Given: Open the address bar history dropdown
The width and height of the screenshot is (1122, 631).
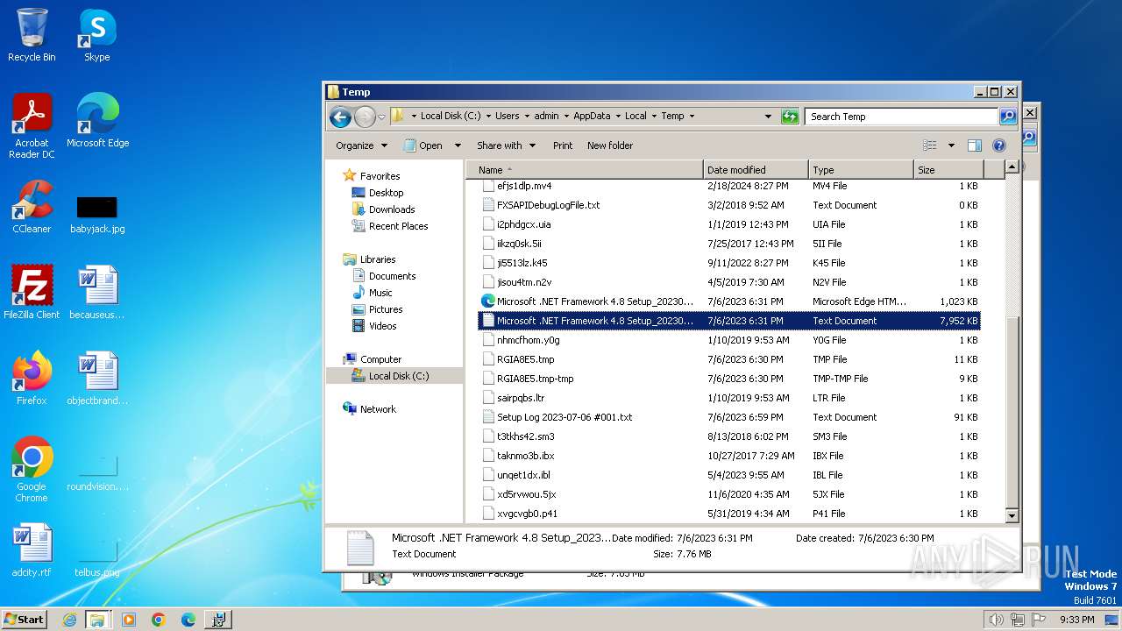Looking at the screenshot, I should click(768, 116).
